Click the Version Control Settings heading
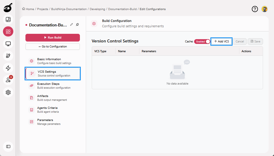 [115, 41]
